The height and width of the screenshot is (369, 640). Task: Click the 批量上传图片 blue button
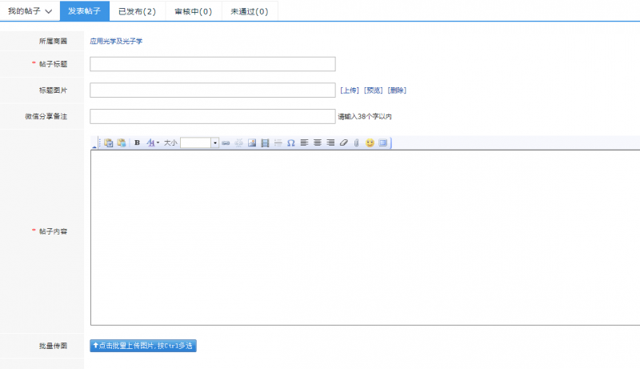coord(142,346)
